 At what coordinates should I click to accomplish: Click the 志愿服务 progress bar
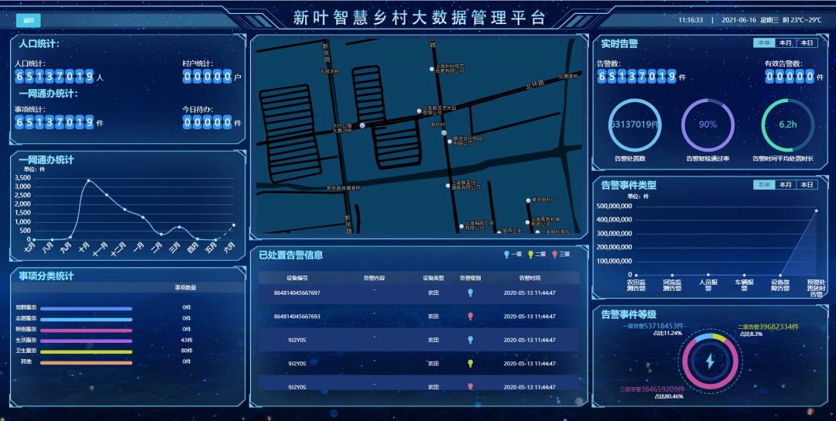pos(87,319)
